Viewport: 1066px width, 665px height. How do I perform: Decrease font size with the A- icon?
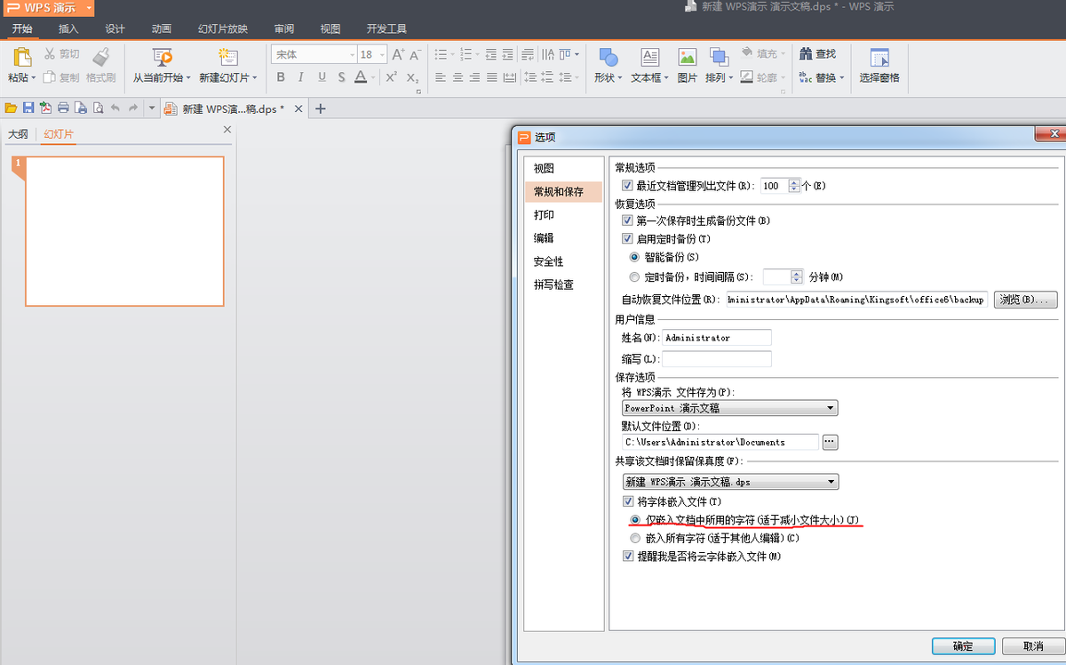[416, 54]
